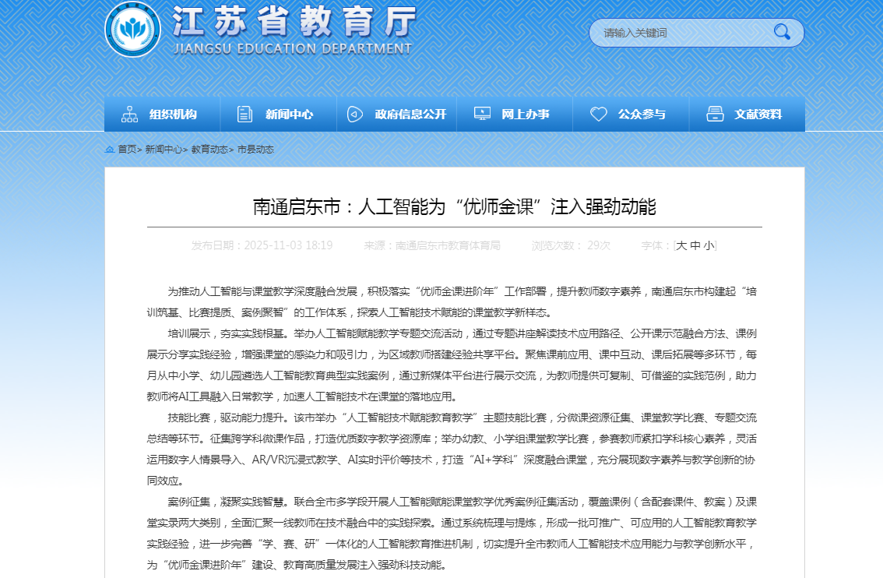Click the home icon in the breadcrumb
This screenshot has width=883, height=578.
click(110, 150)
